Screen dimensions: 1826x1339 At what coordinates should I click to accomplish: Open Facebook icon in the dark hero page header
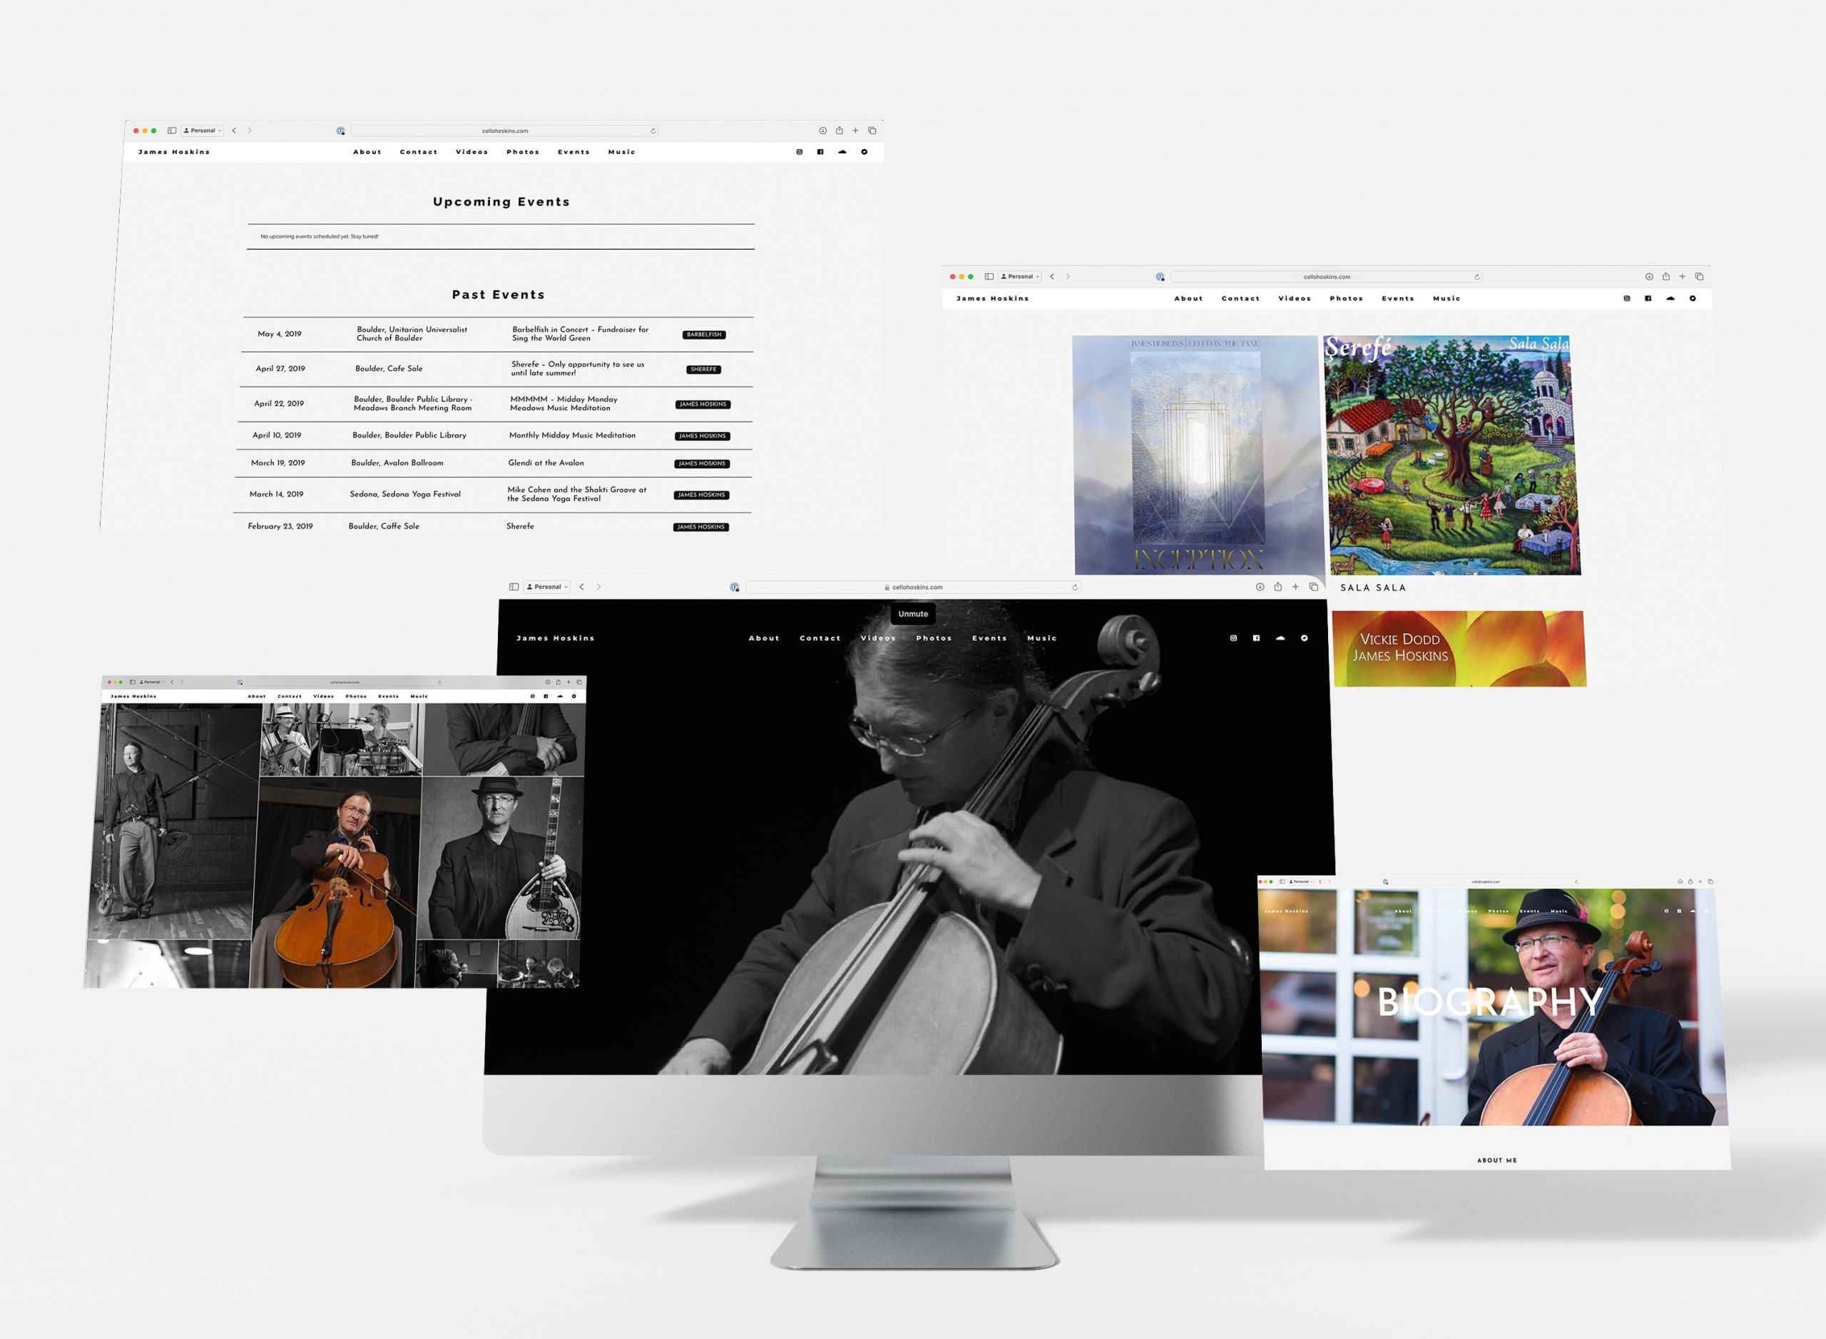1256,638
